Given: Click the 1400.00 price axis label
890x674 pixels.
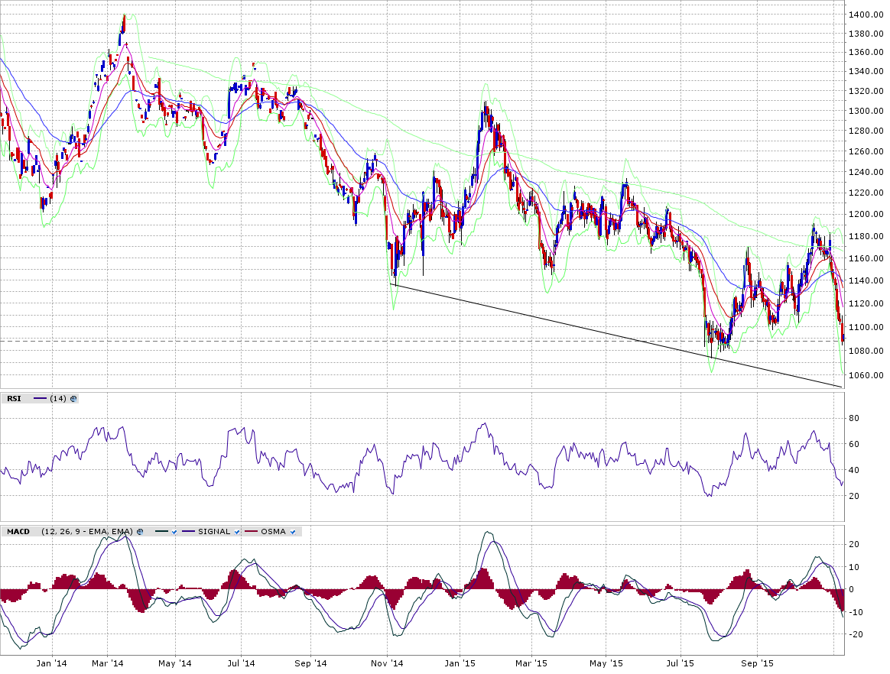Looking at the screenshot, I should pos(866,15).
